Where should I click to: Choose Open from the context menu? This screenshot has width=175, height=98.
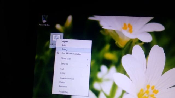click(65, 42)
